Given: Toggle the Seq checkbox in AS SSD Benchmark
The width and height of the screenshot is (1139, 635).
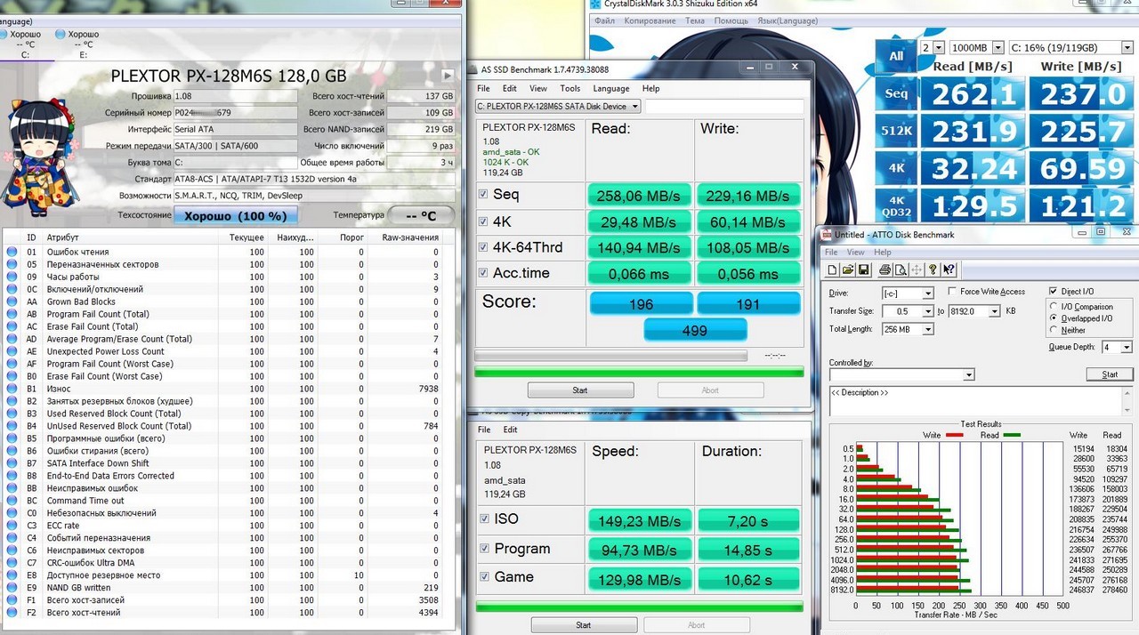Looking at the screenshot, I should coord(483,194).
